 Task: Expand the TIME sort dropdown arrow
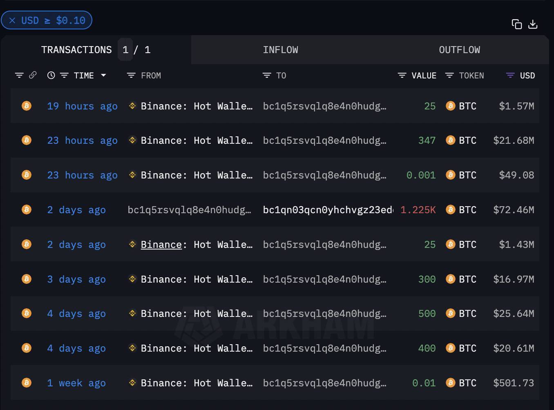coord(103,75)
